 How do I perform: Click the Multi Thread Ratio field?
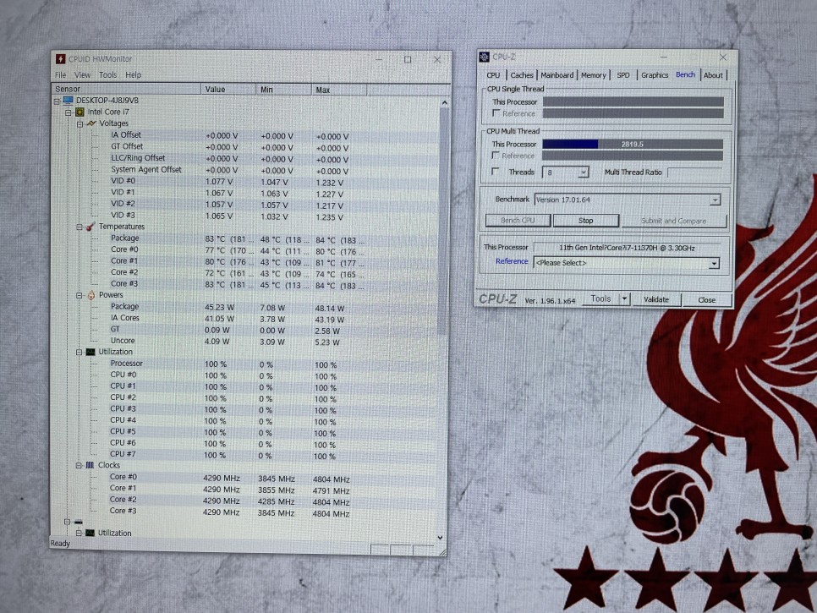(695, 172)
